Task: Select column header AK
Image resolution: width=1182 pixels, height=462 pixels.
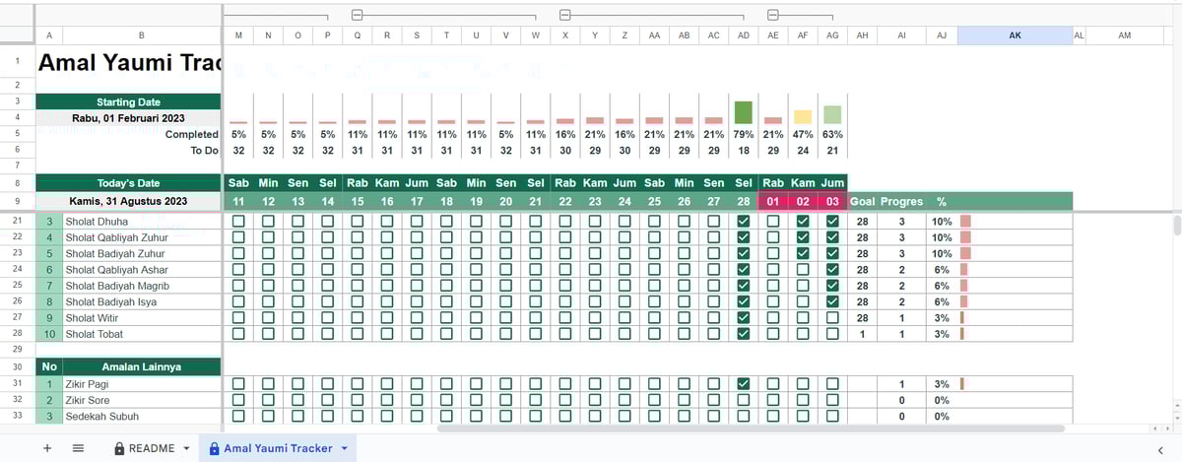Action: pos(1015,35)
